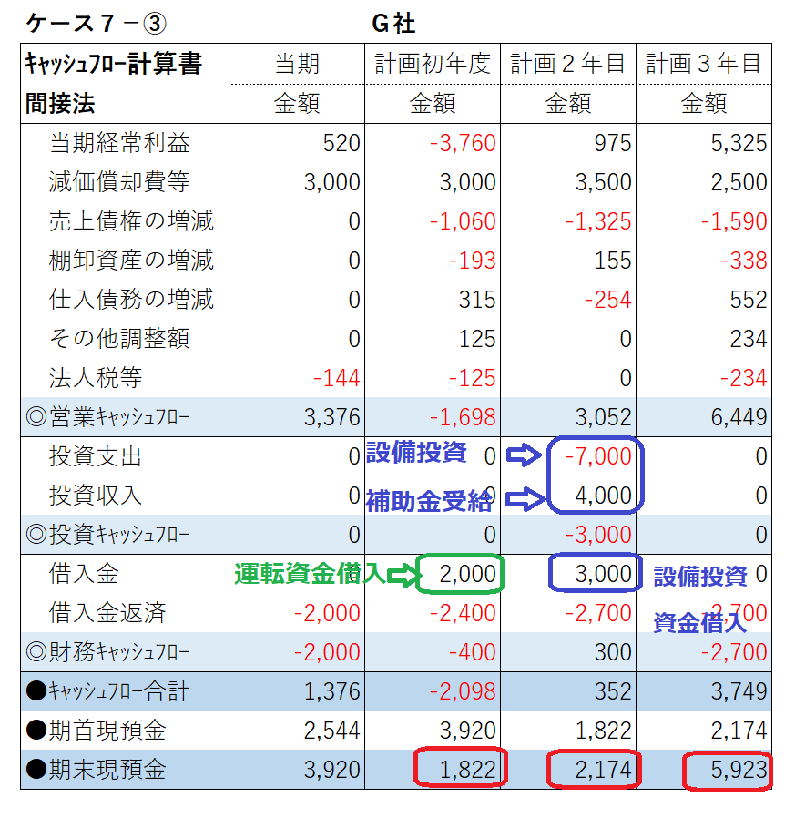This screenshot has height=818, width=795.
Task: Click the ◎営業キャッシュフロー row label
Action: (x=108, y=417)
